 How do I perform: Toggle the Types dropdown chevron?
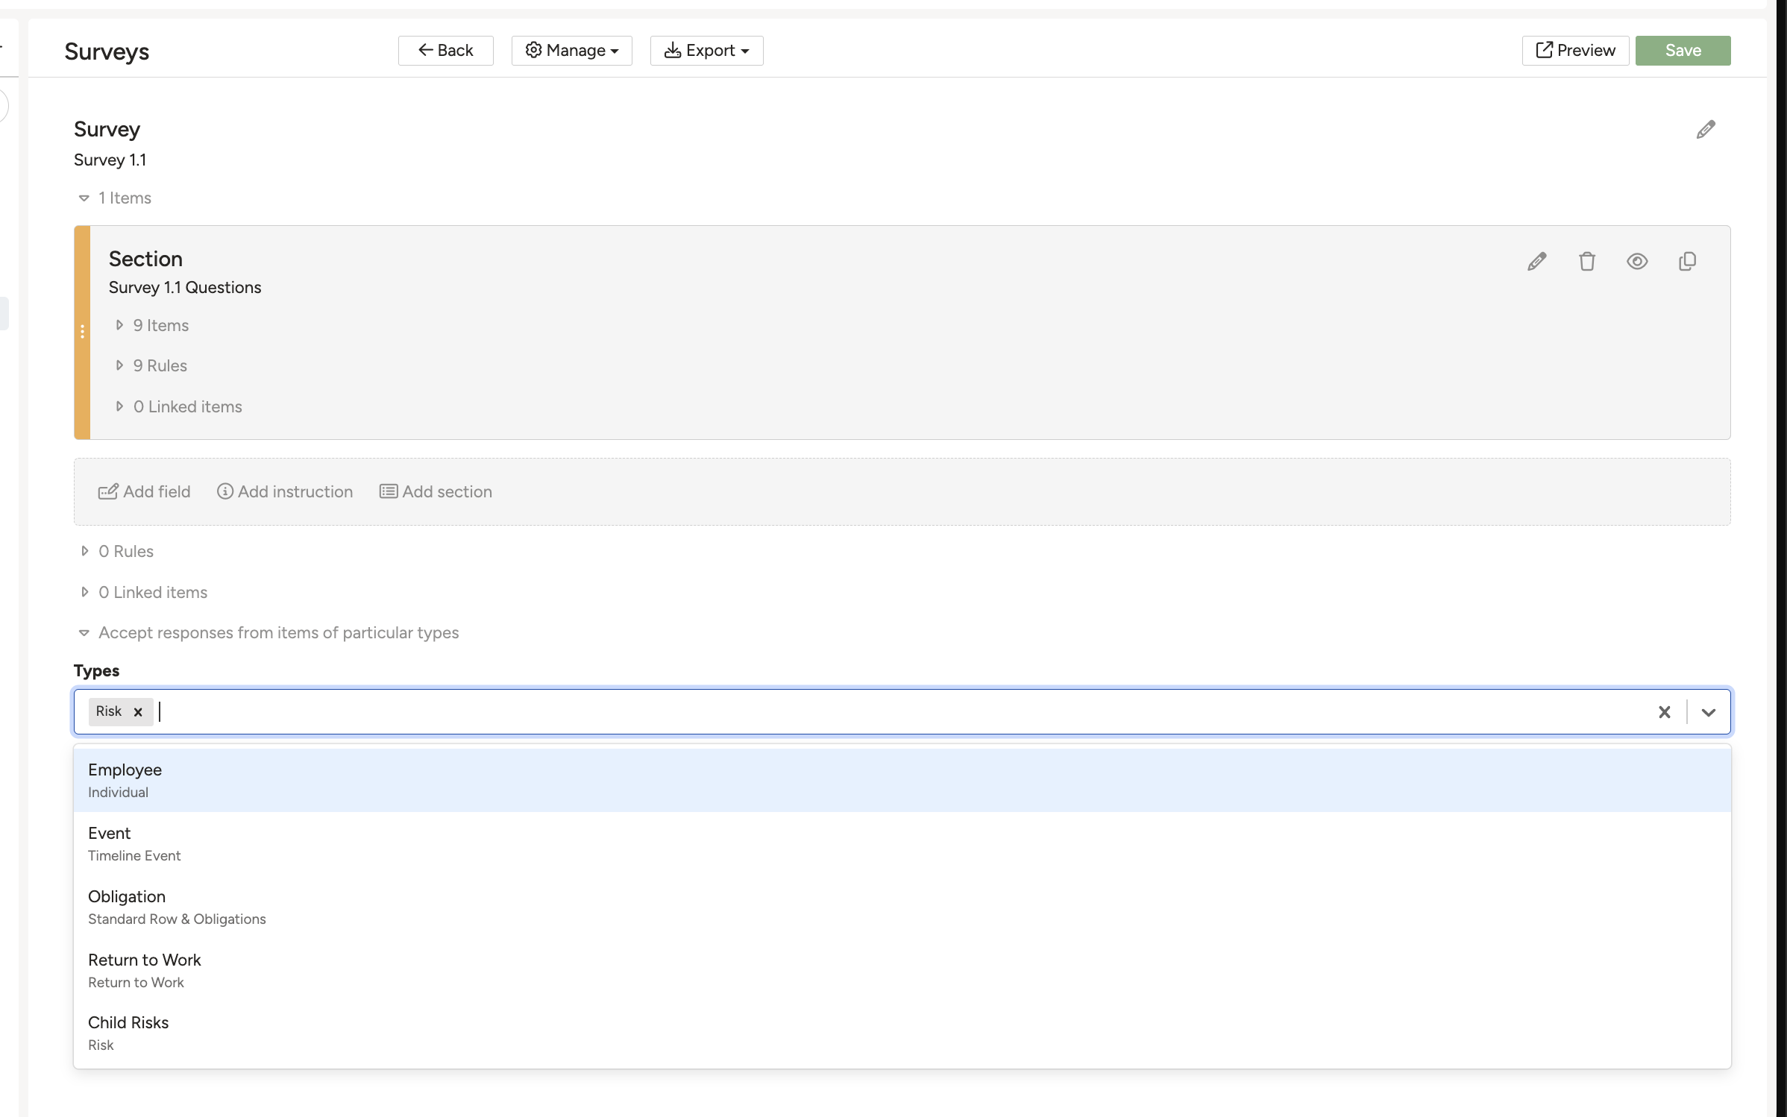[x=1708, y=712]
